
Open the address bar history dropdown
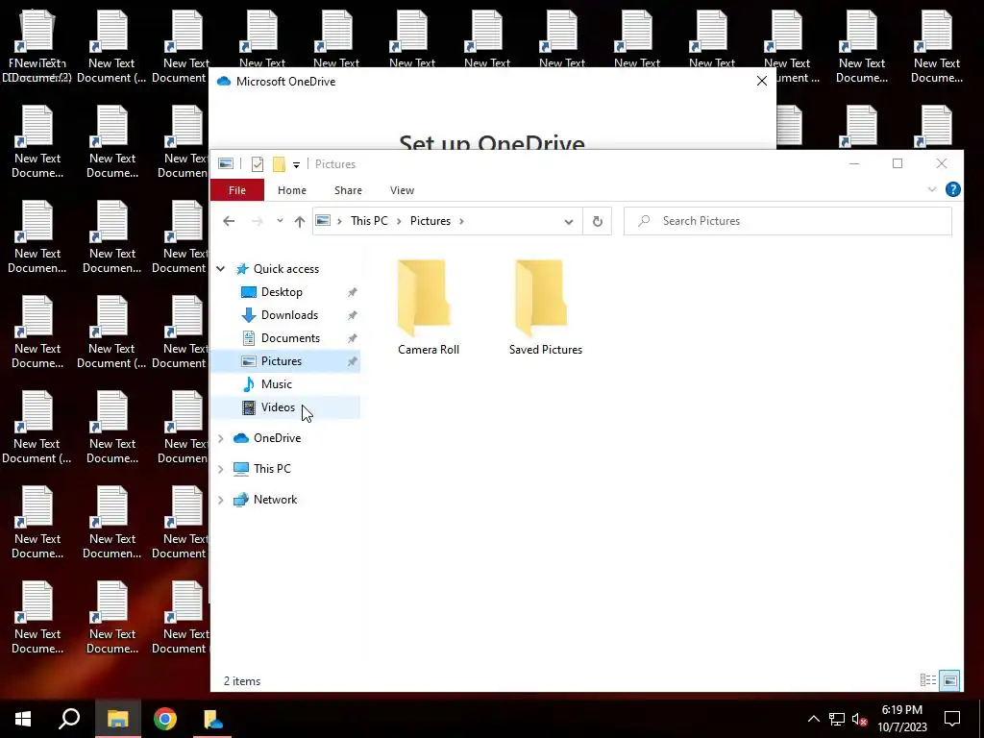[569, 222]
